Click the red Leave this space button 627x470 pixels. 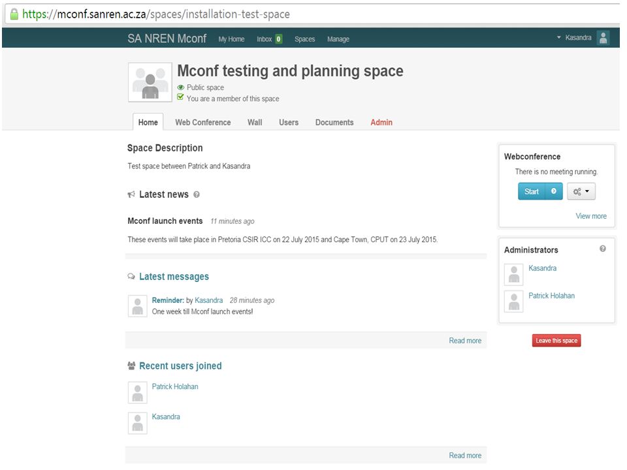click(556, 341)
